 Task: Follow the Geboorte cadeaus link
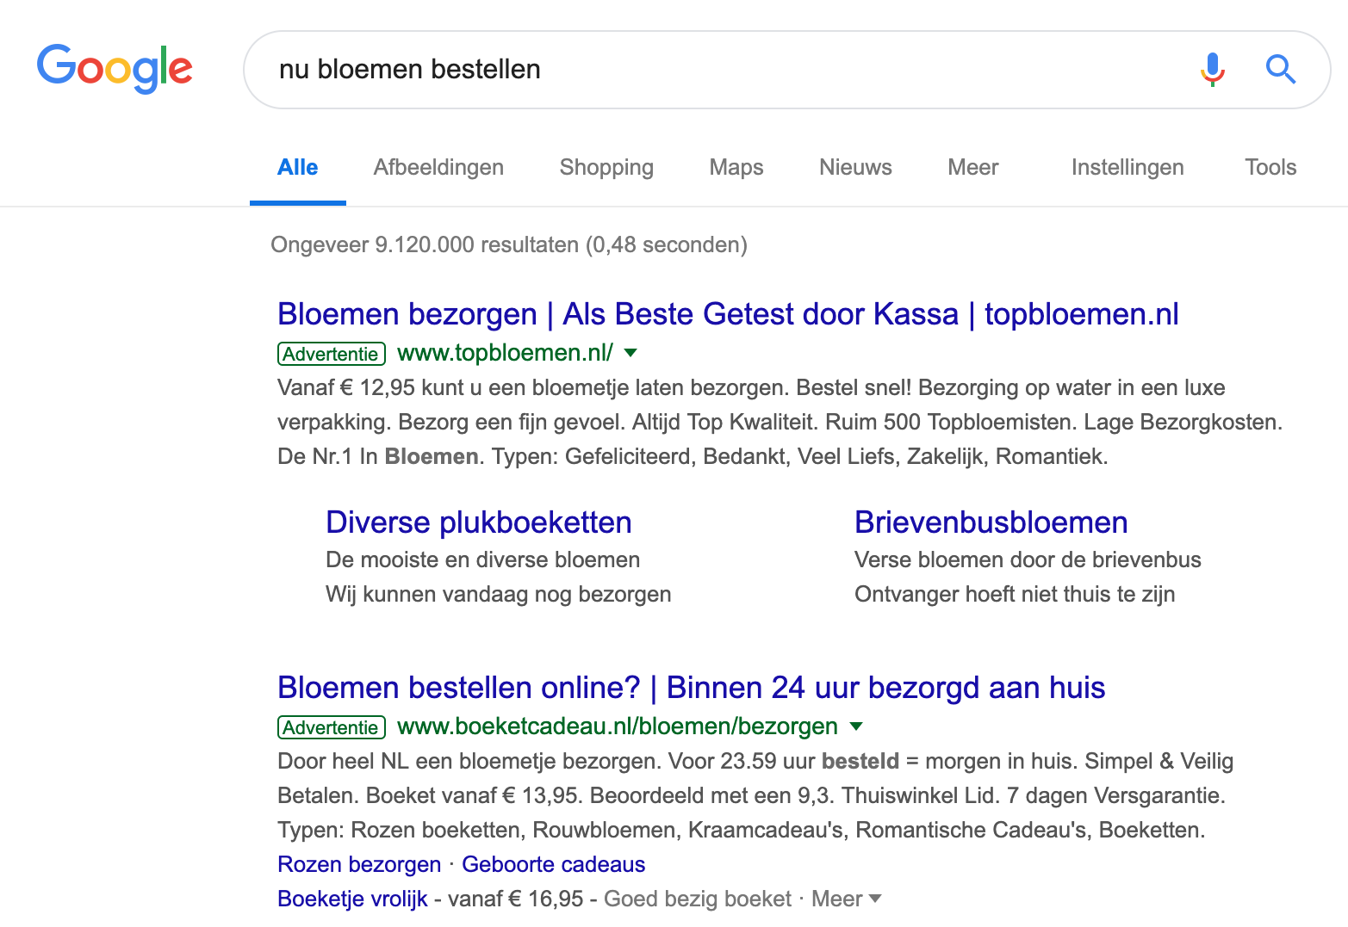(553, 864)
